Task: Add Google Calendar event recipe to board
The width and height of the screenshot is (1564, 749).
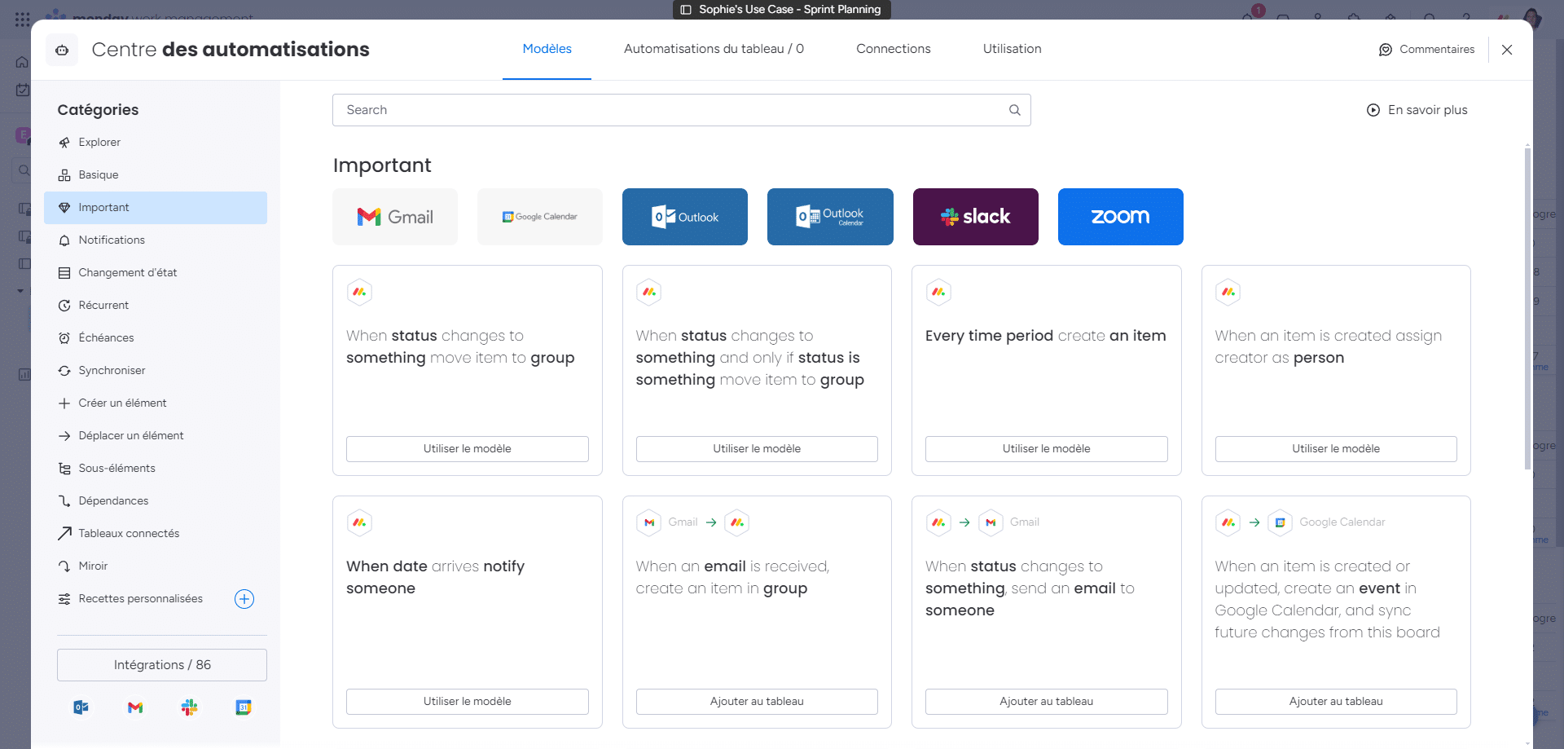Action: (x=1336, y=702)
